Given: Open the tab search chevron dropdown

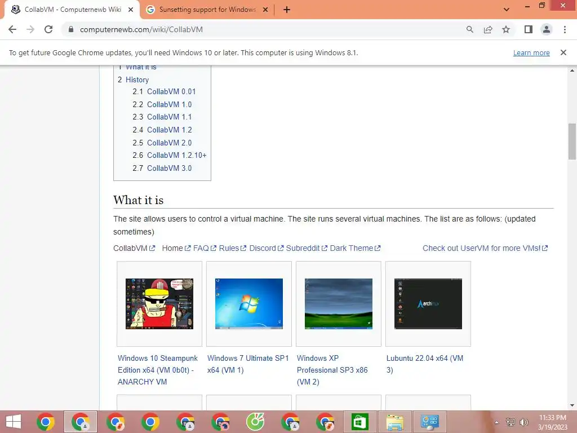Looking at the screenshot, I should coord(507,10).
